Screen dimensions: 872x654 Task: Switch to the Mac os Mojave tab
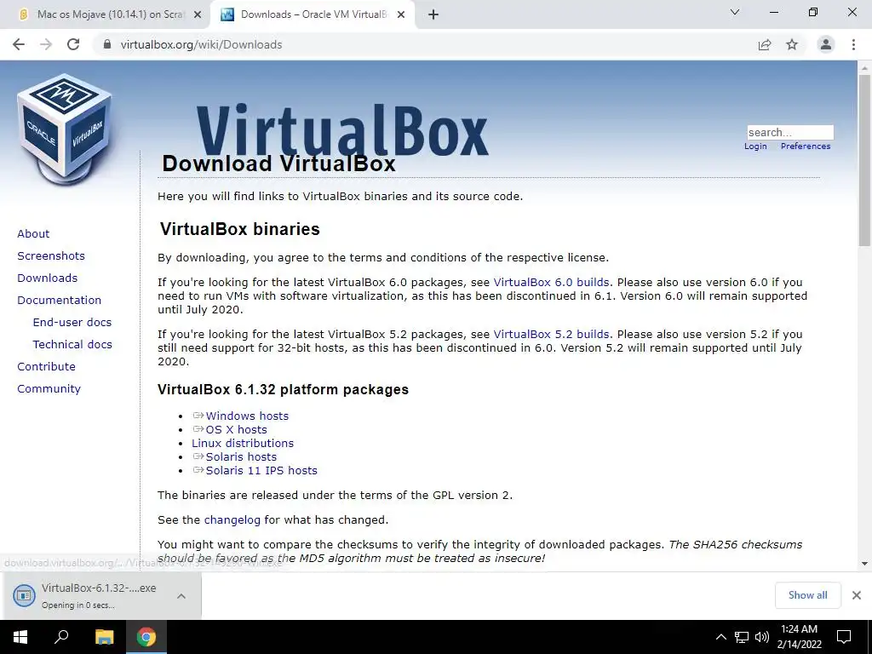click(106, 14)
